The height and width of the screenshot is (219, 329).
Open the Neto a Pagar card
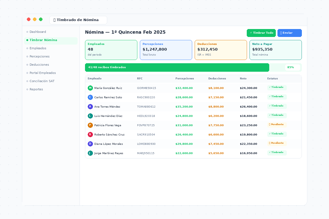pos(276,50)
